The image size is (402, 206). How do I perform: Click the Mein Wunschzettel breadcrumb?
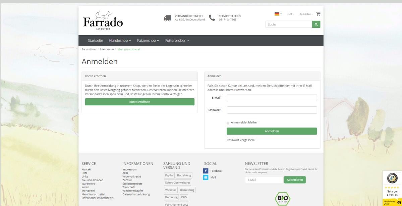tap(128, 49)
